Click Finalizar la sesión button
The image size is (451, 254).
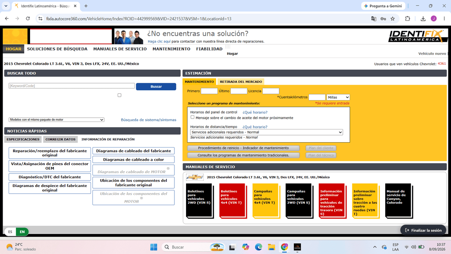point(423,230)
